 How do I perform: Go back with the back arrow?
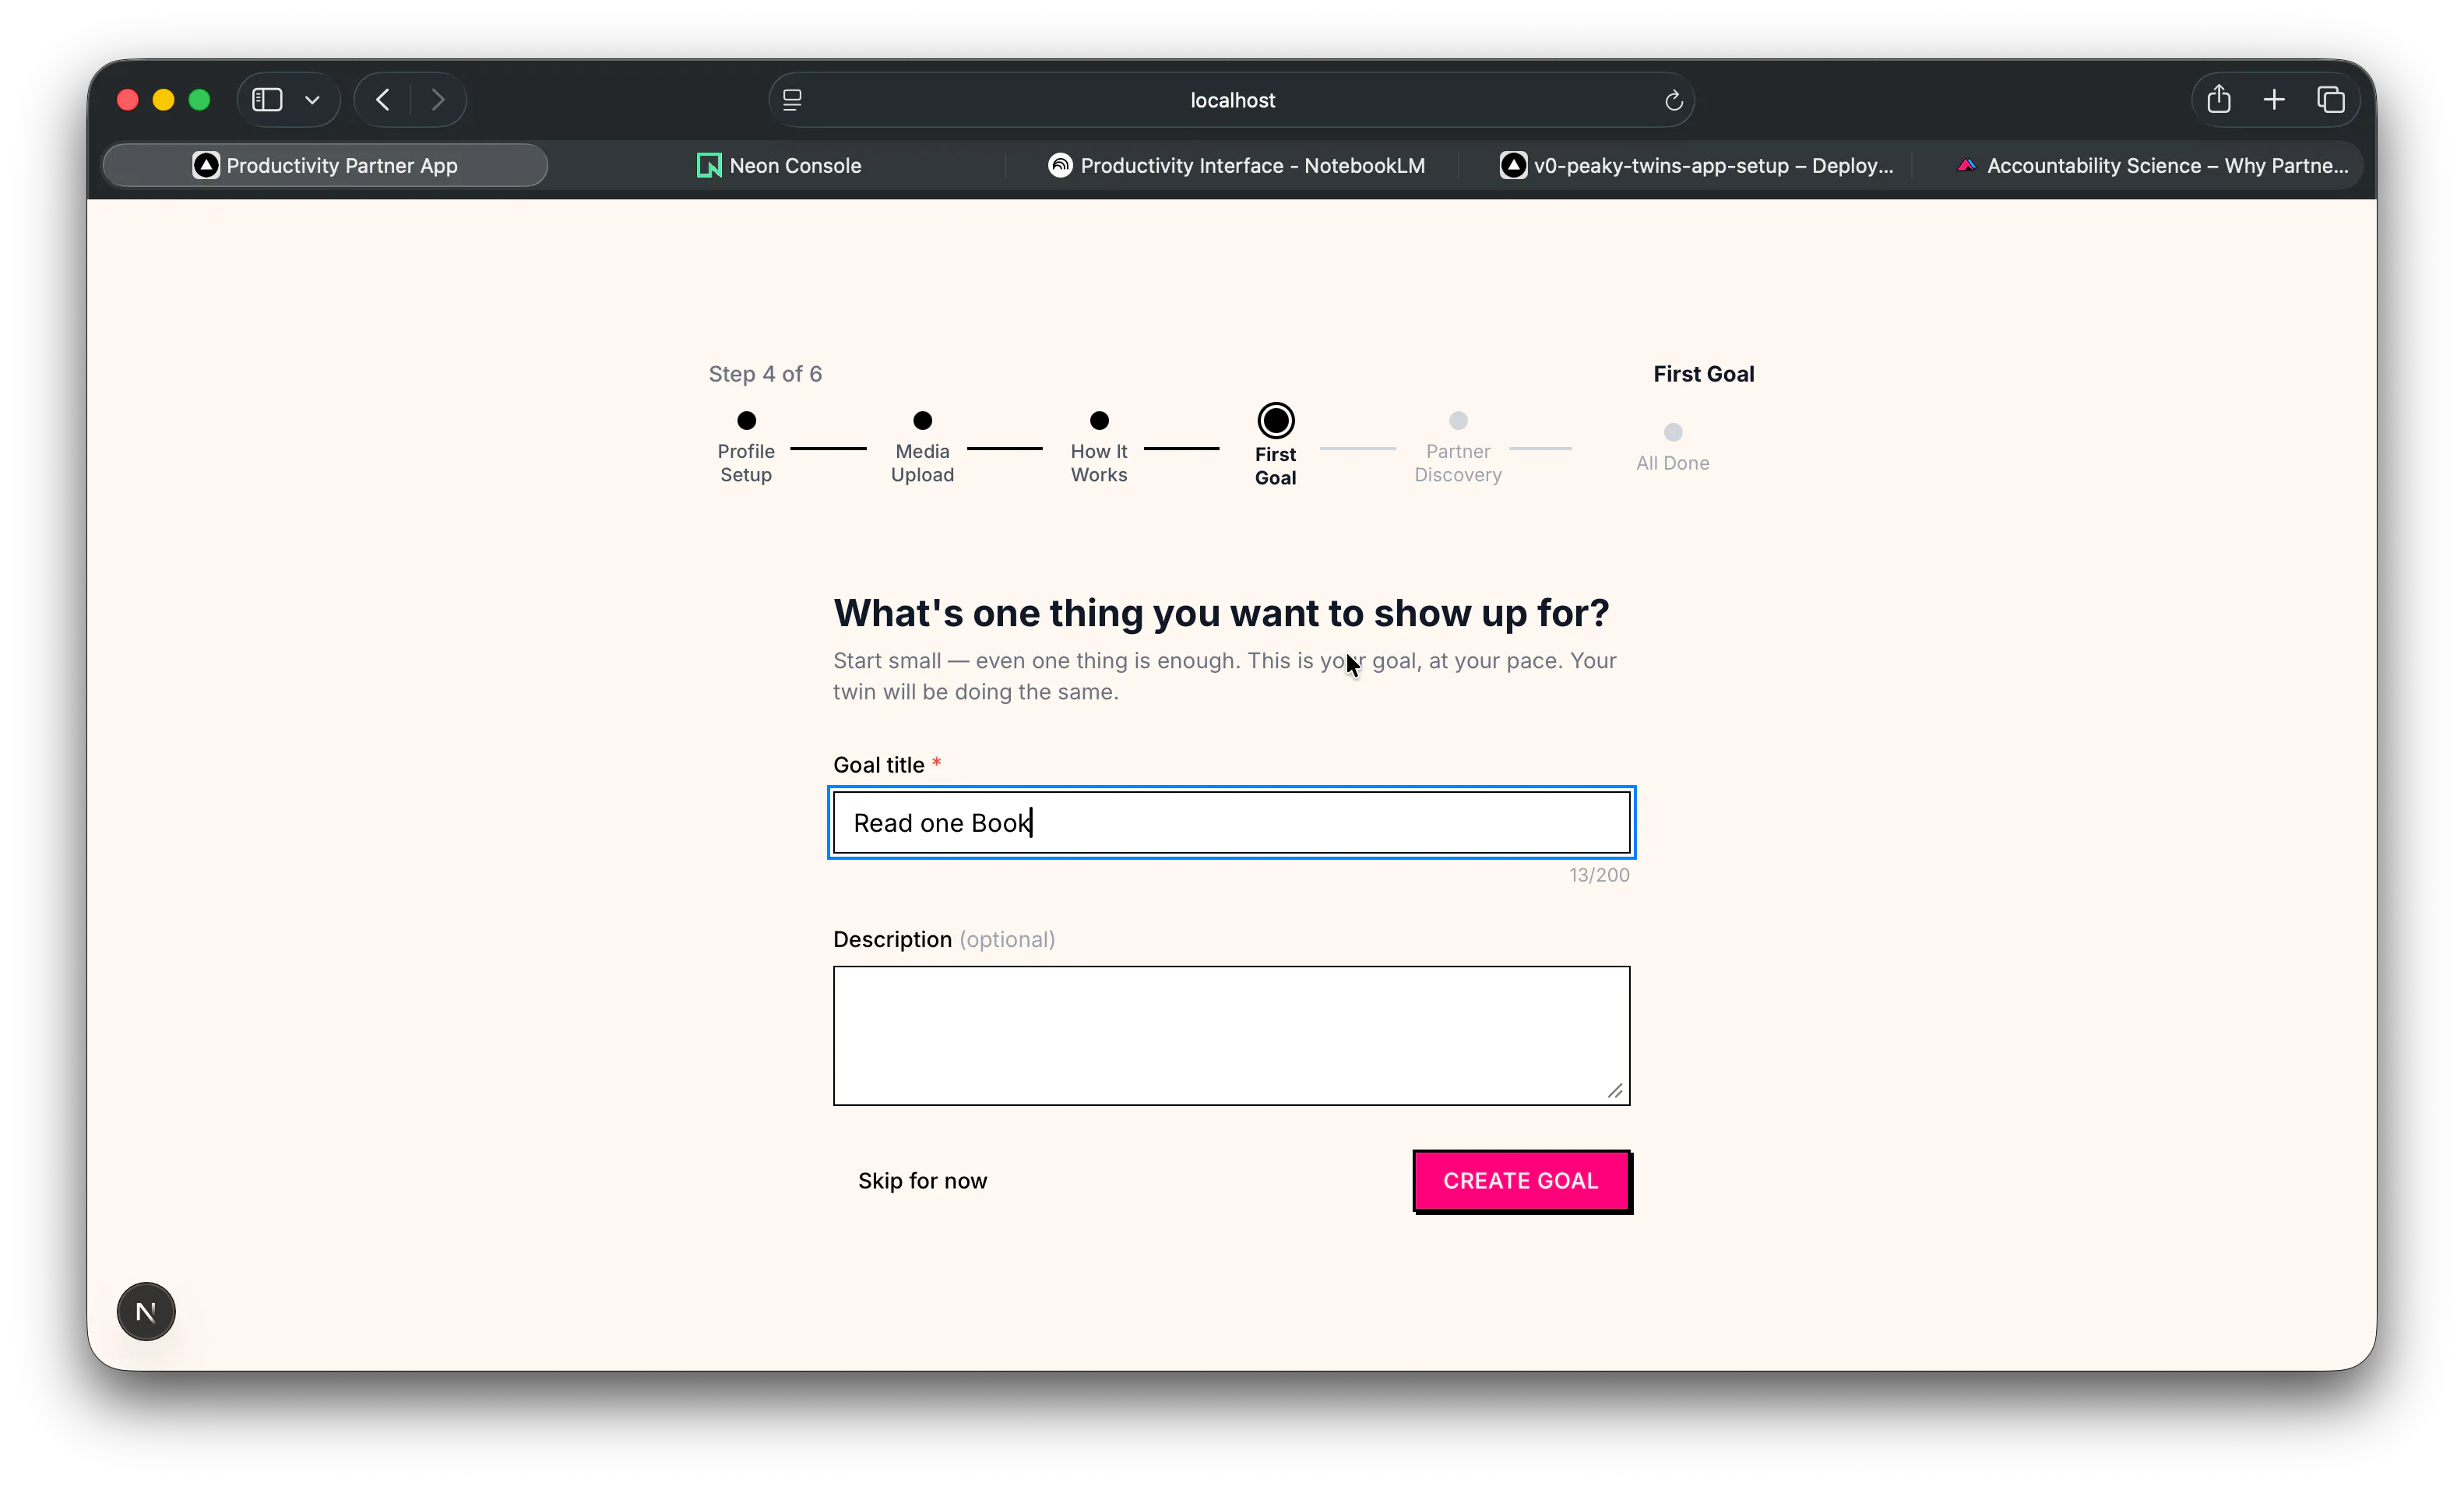click(x=383, y=100)
